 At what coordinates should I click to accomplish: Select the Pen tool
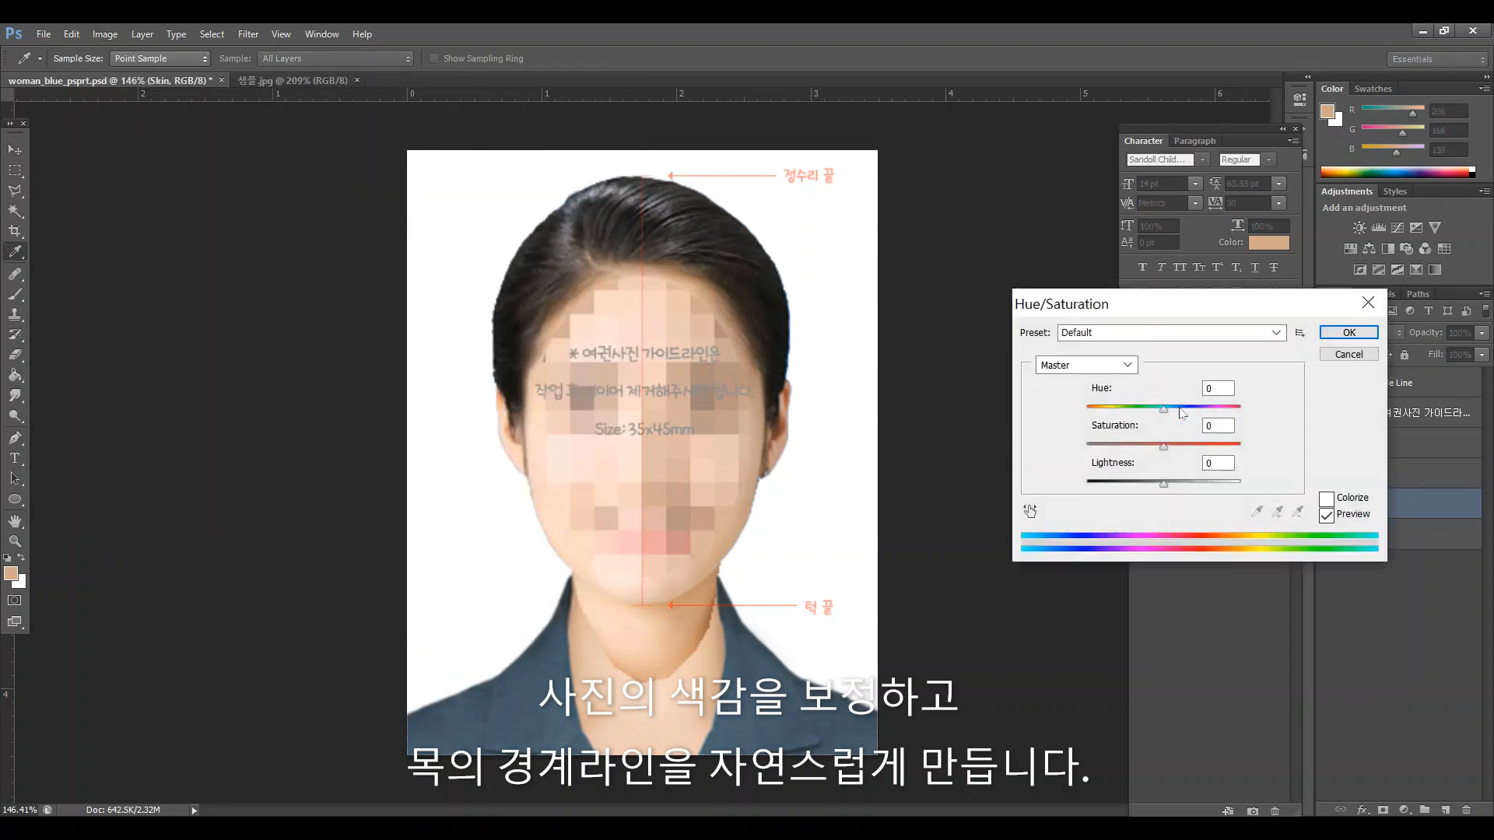15,438
